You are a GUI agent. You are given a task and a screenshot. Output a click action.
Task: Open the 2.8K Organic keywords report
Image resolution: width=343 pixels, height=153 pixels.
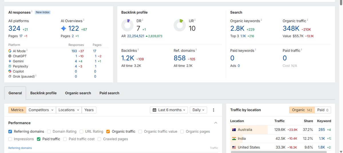coord(237,28)
